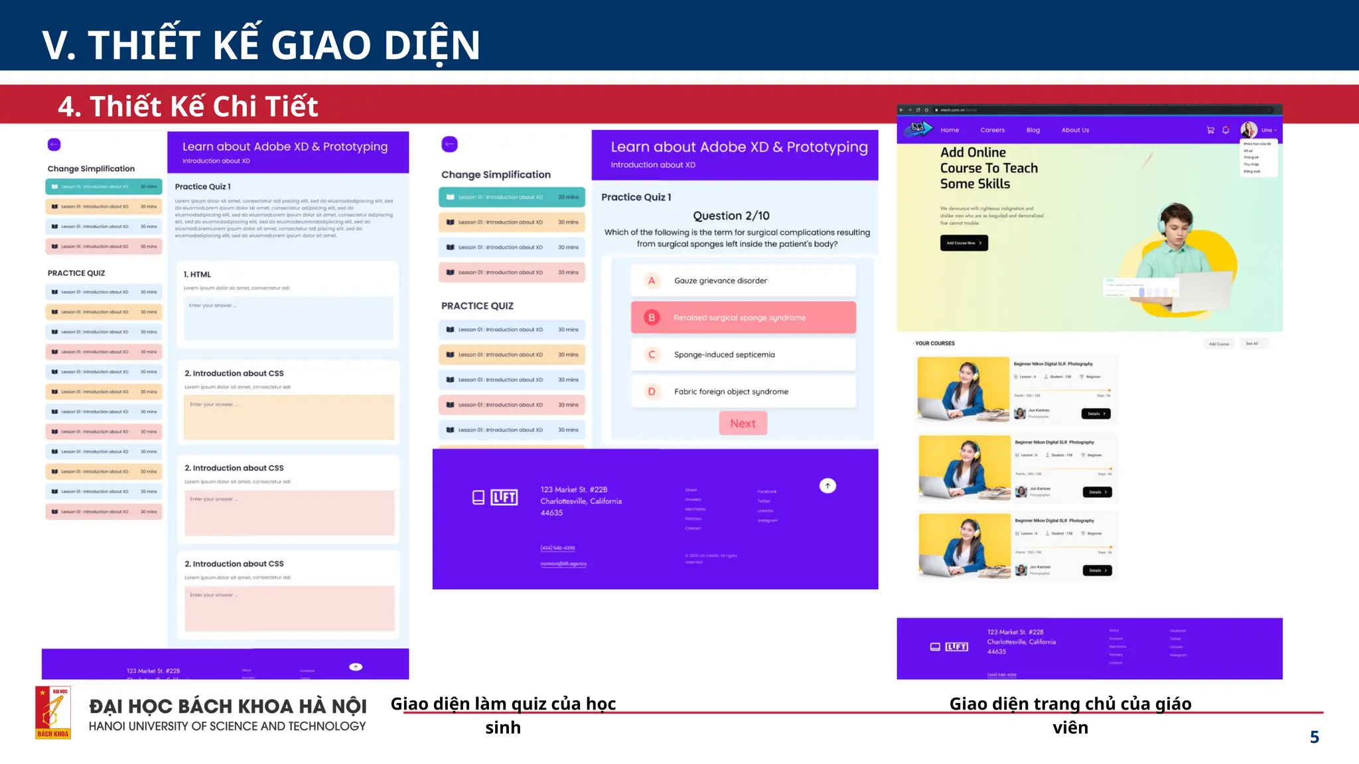Click the Bach Khoa university logo

point(53,712)
